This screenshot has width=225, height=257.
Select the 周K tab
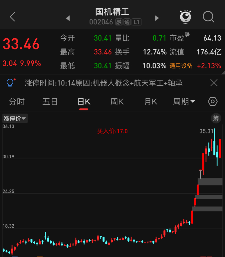117,102
